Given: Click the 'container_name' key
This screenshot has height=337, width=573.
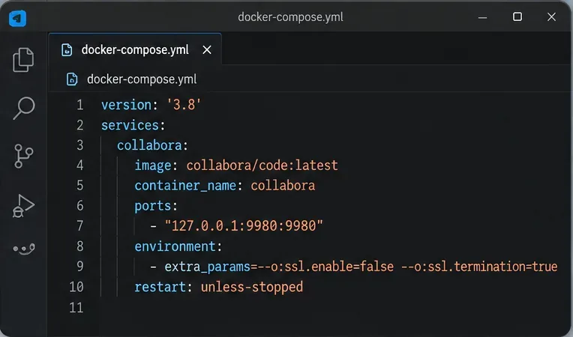Looking at the screenshot, I should coord(185,186).
